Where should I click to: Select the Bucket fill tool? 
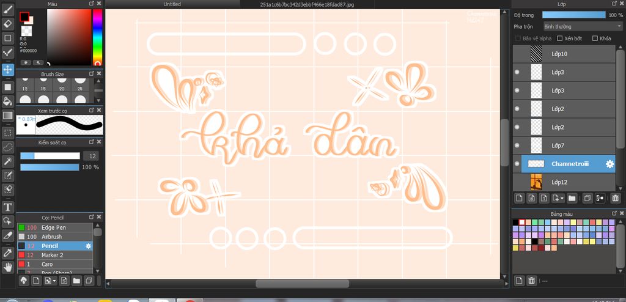coord(7,101)
